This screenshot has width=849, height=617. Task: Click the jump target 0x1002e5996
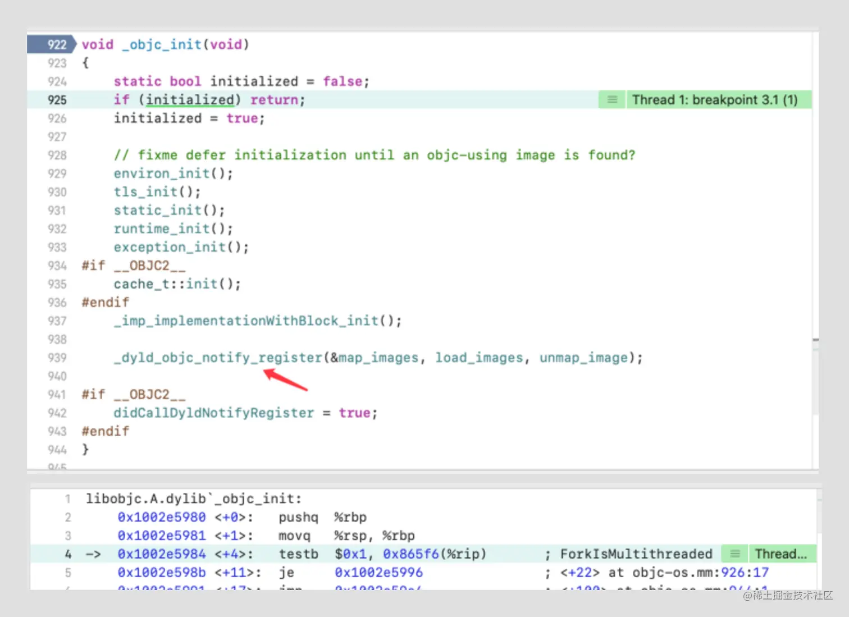[x=379, y=573]
